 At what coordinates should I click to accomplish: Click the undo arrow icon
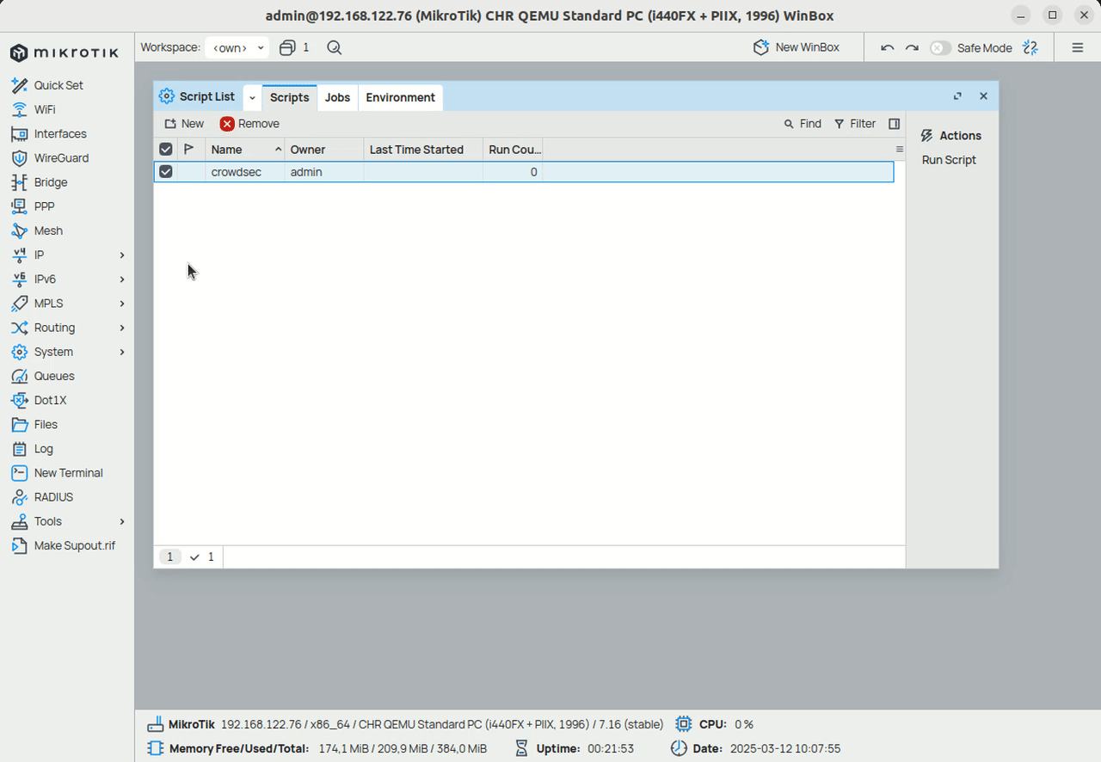(x=888, y=48)
